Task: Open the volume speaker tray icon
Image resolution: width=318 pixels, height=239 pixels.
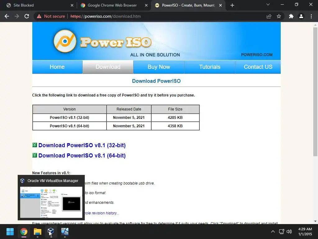Action: [289, 232]
